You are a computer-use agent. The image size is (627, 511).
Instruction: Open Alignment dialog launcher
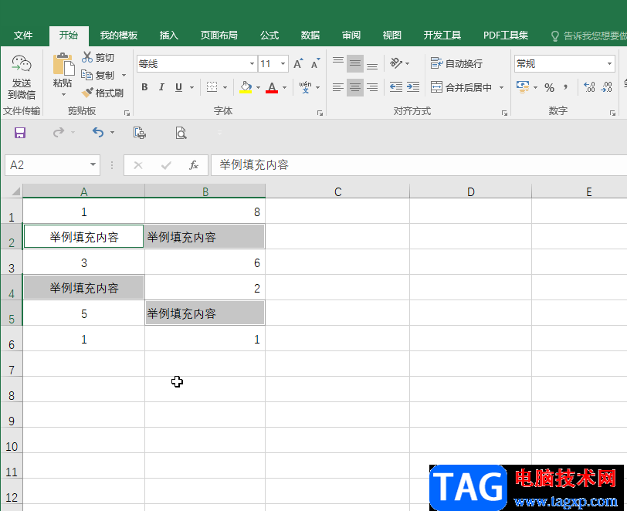click(x=505, y=113)
